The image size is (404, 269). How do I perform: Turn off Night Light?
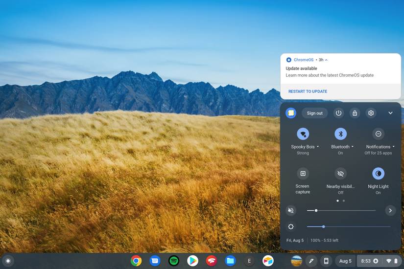(378, 174)
